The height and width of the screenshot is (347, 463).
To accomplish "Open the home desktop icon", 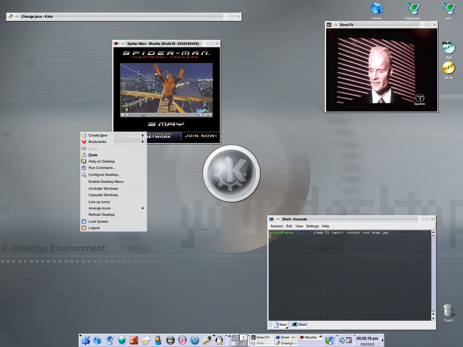I will click(376, 11).
